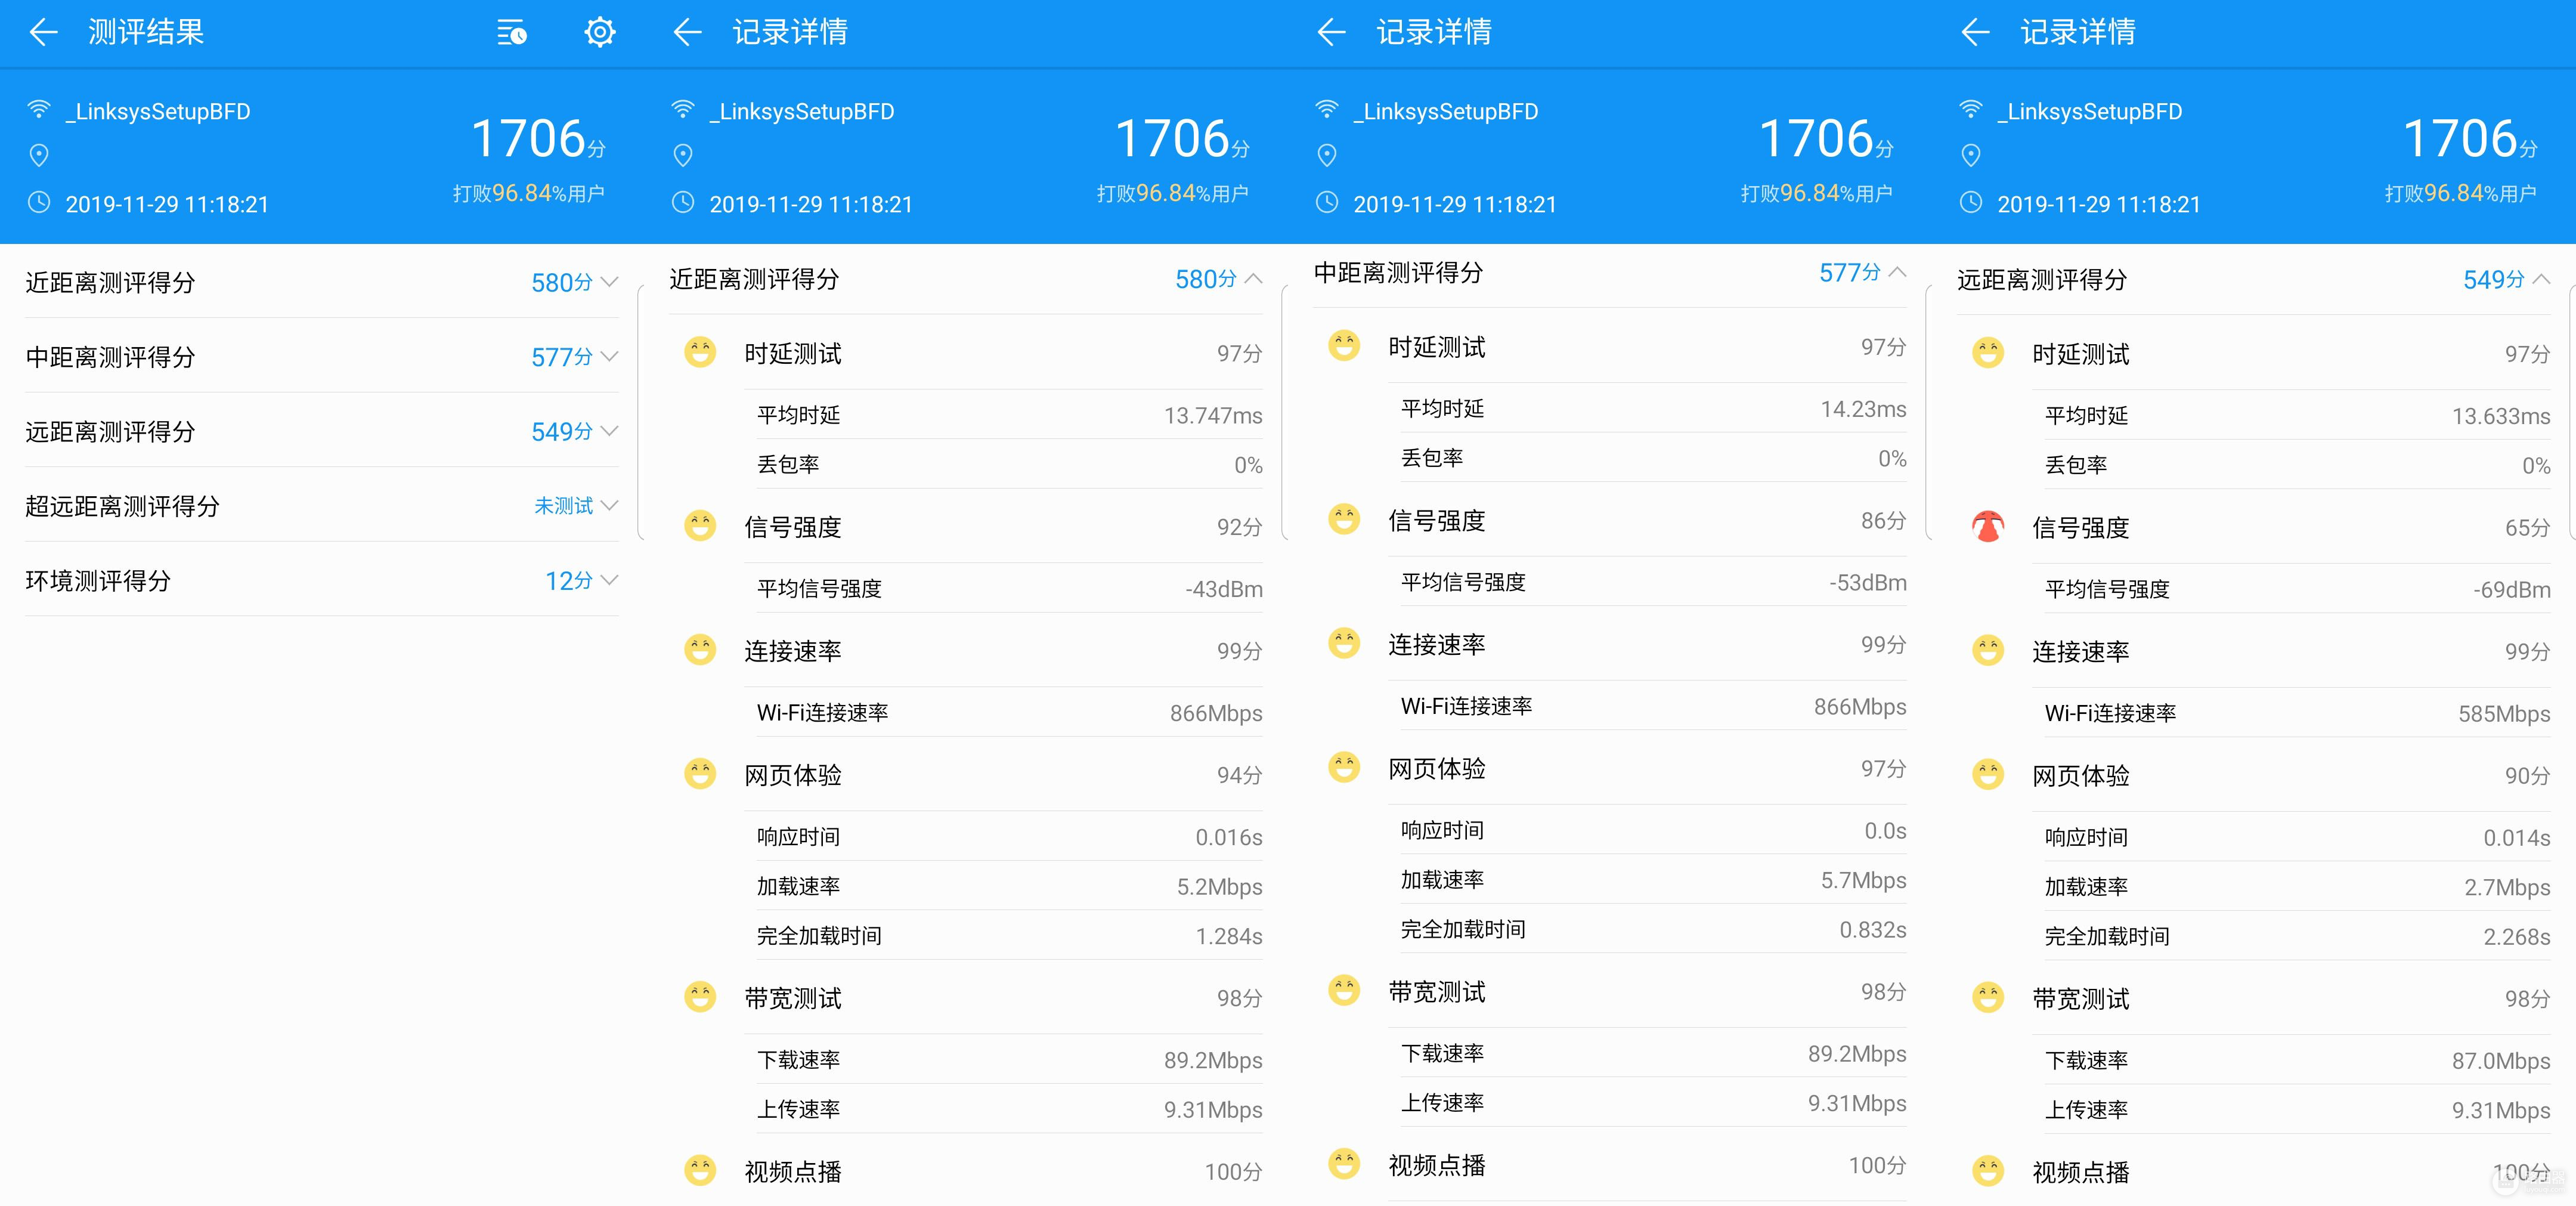Collapse 近距离测评得分 section via up chevron
The height and width of the screenshot is (1206, 2576).
coord(1253,279)
